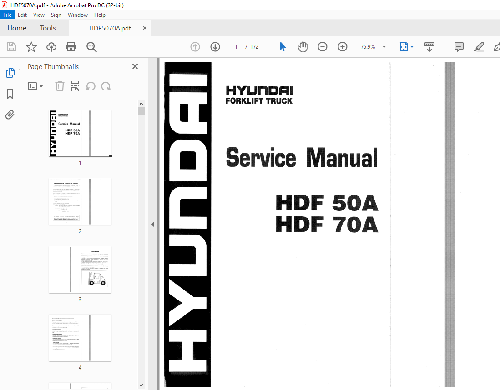Select the Highlight text pen tool
Viewport: 500px width, 390px height.
(x=479, y=47)
